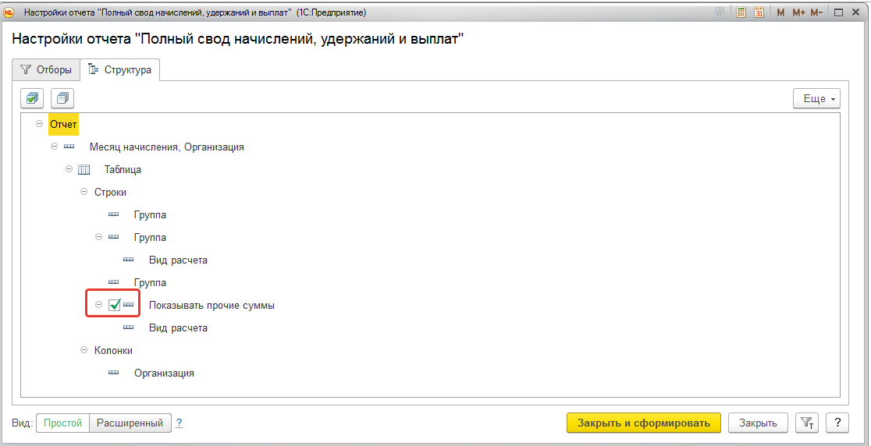Open the Еще dropdown menu

tap(816, 99)
